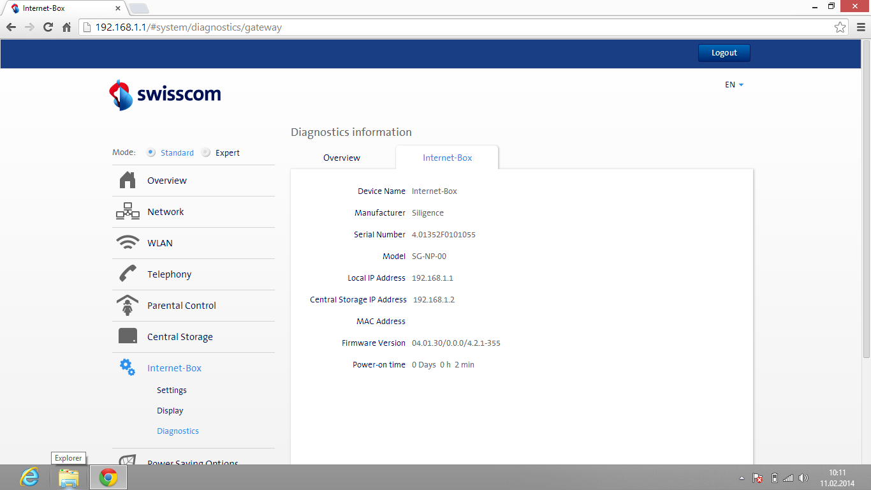Open Internet Explorer from the taskbar
This screenshot has height=490, width=871.
pos(29,477)
